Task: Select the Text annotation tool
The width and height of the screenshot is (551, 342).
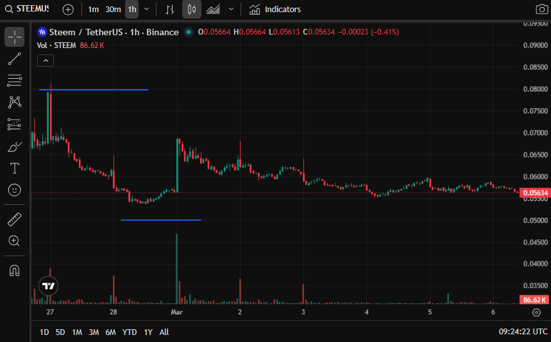Action: (14, 168)
